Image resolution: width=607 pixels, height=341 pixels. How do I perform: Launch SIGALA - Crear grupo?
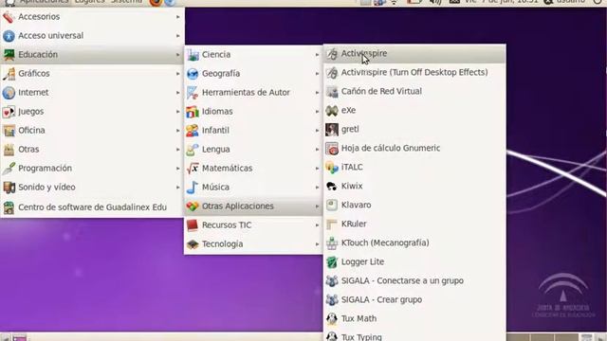tap(414, 299)
